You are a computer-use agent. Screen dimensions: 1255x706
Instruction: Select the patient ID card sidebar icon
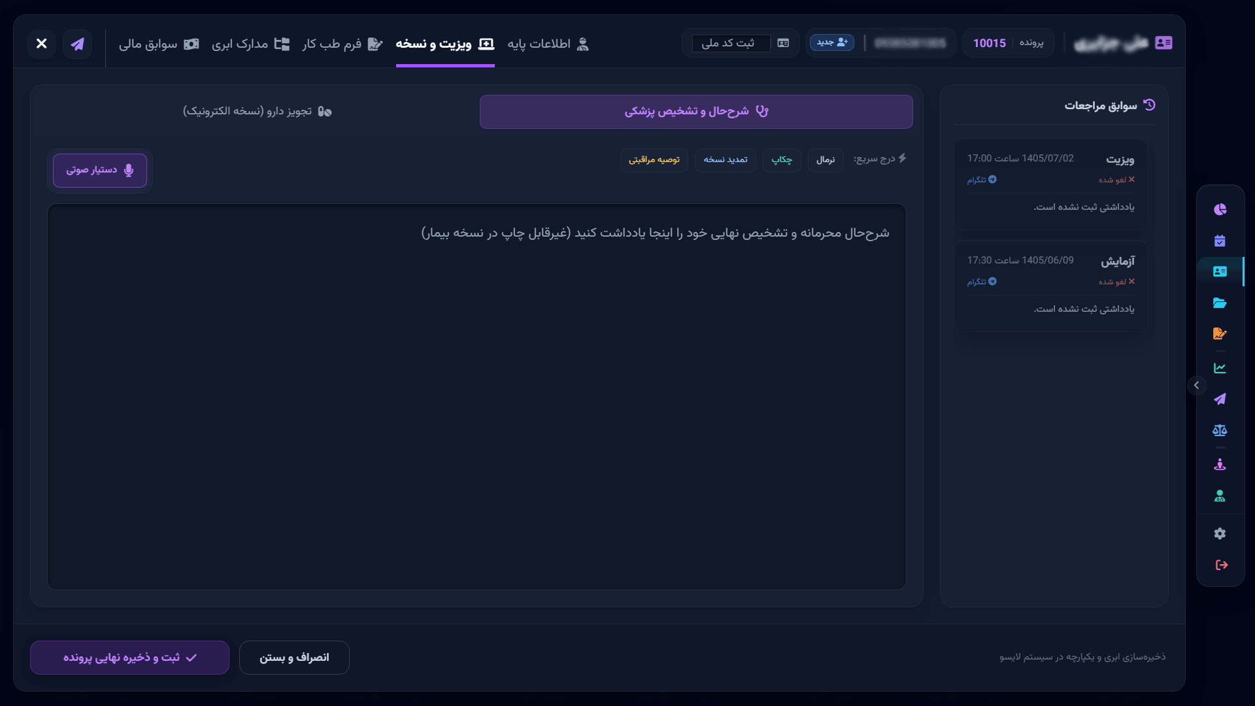click(1220, 271)
